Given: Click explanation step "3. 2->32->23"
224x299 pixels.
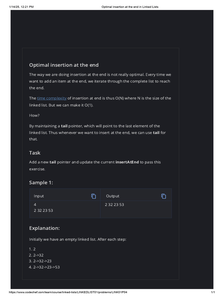Looking at the screenshot, I should click(40, 261).
